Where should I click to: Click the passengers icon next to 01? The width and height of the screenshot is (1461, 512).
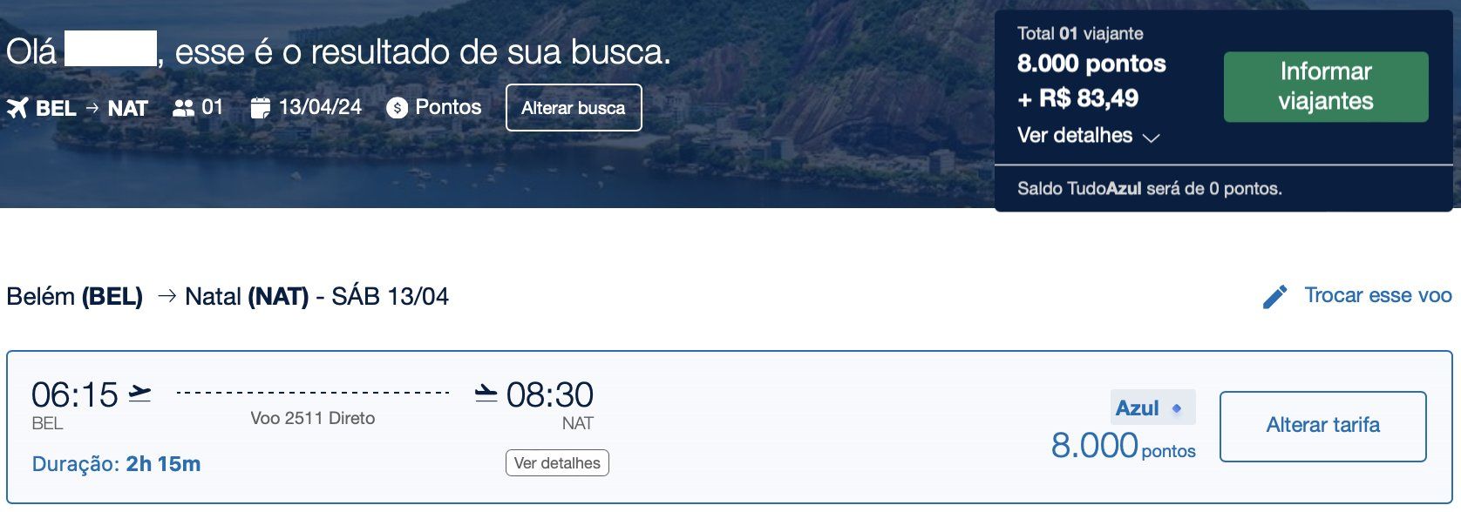(x=183, y=108)
